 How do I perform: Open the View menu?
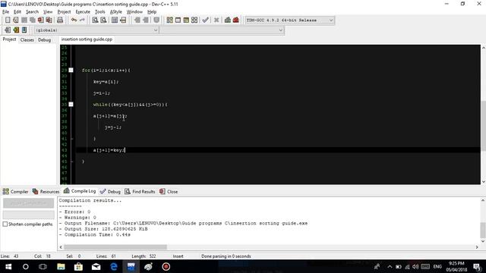pyautogui.click(x=48, y=12)
